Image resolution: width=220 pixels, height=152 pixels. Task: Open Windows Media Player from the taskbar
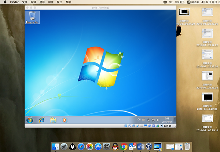coord(65,120)
